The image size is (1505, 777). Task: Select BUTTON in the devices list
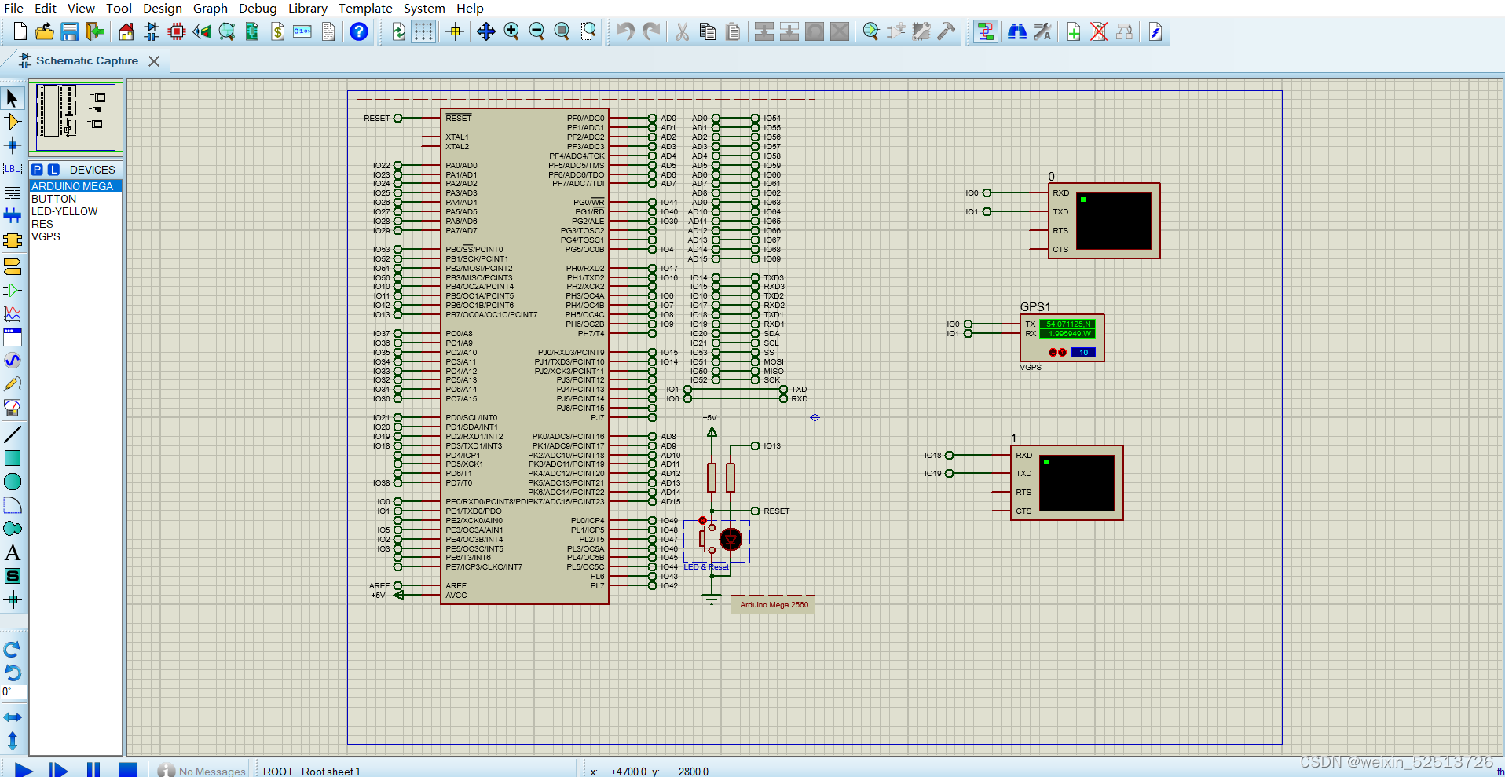76,199
